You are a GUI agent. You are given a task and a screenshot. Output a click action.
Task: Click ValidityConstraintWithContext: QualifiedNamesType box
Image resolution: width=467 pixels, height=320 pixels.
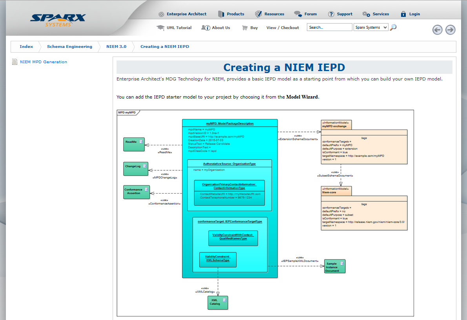point(233,238)
